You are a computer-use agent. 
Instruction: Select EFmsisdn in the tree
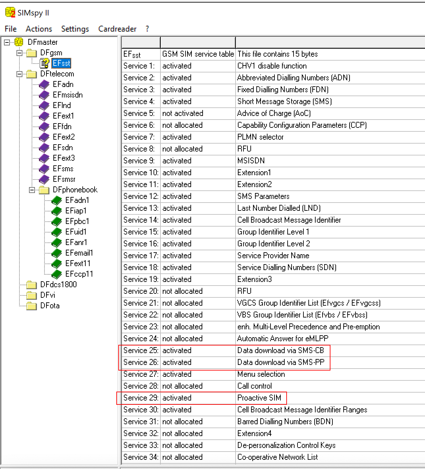click(68, 95)
